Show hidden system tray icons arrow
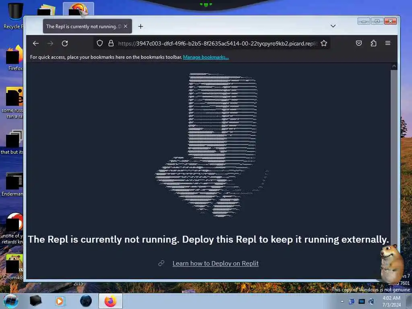412x309 pixels. click(x=342, y=301)
